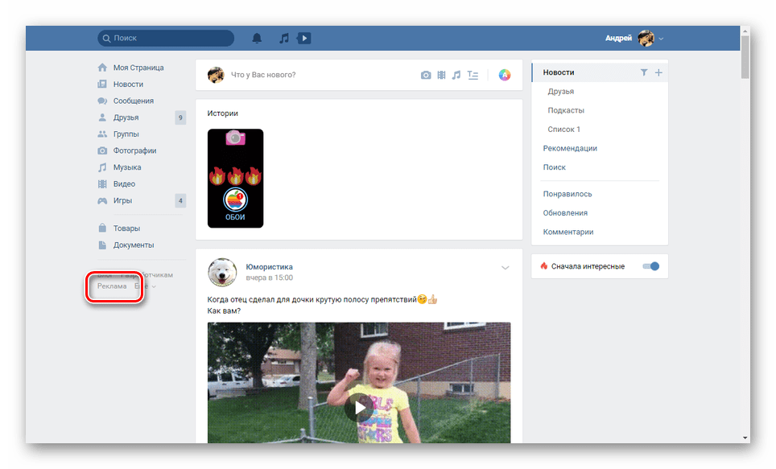Click the colorful poster circle icon in the post box
Viewport: 776px width, 469px height.
pos(504,75)
